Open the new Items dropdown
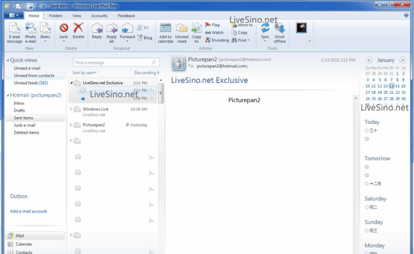The image size is (414, 254). (x=45, y=33)
